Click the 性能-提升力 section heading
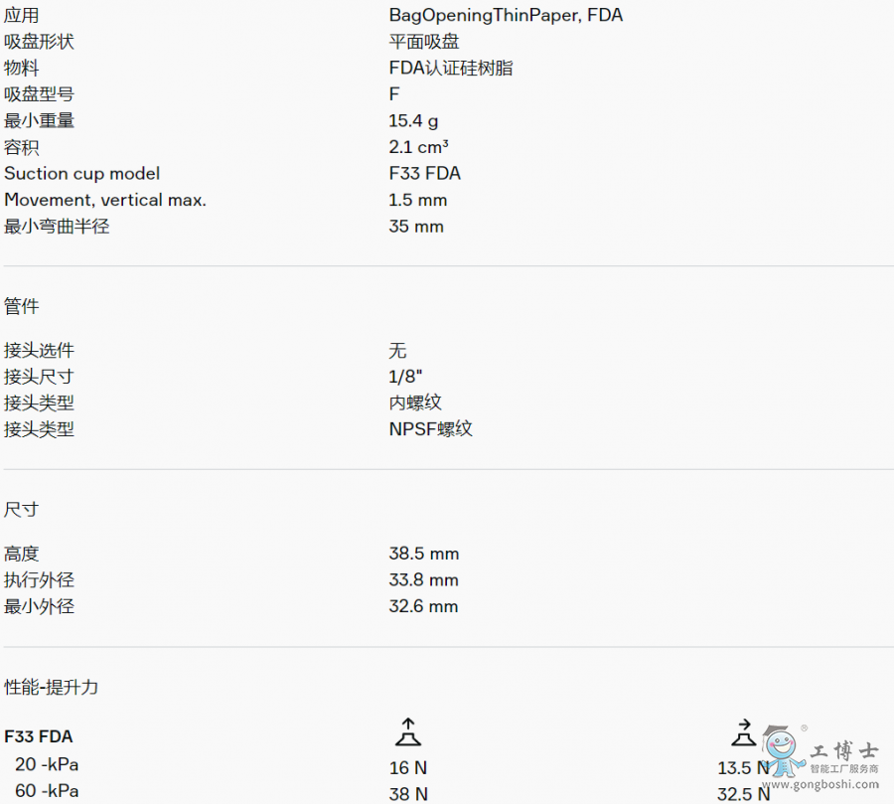The width and height of the screenshot is (894, 804). (52, 687)
